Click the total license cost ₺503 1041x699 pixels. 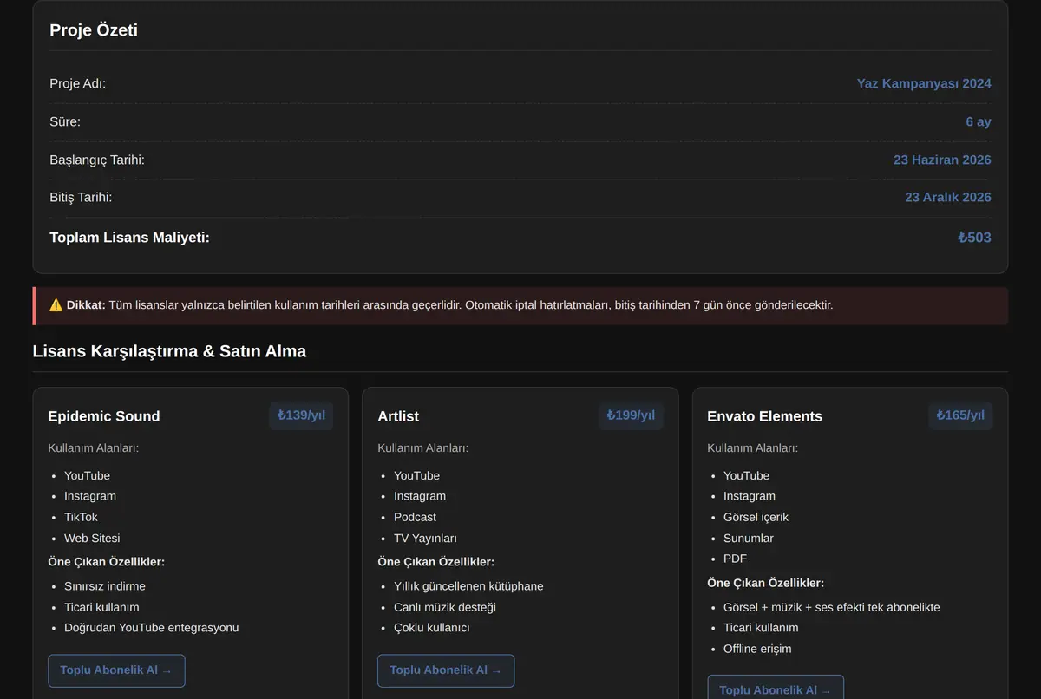click(974, 238)
